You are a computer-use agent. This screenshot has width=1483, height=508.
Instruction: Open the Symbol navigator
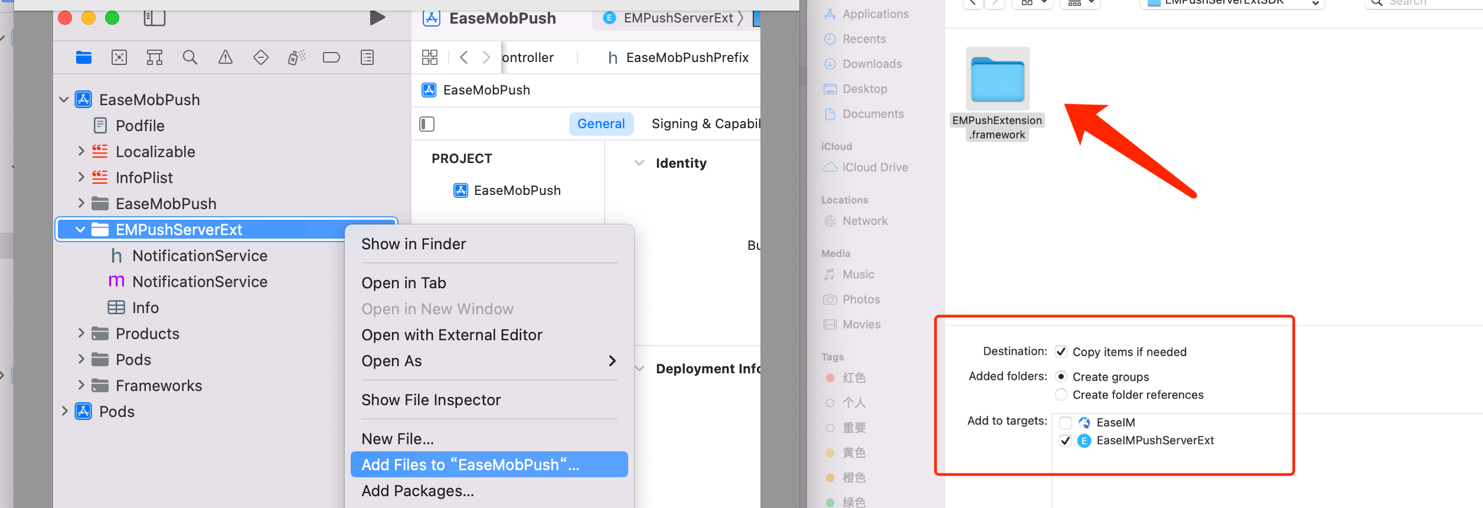pyautogui.click(x=155, y=57)
